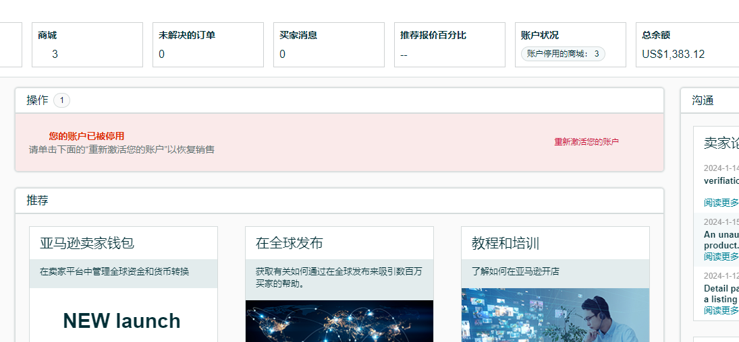Click 阅读更多 under the 2024-1-14 post
Screen dimensions: 739x342
pyautogui.click(x=721, y=203)
